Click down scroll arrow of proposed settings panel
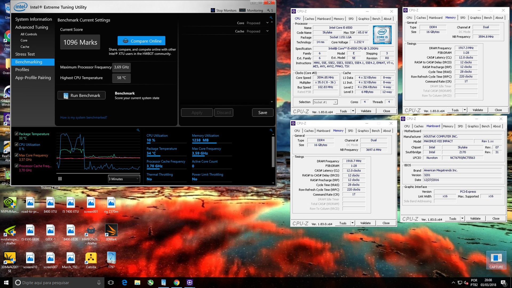Screen dimensions: 512x288 click(272, 102)
